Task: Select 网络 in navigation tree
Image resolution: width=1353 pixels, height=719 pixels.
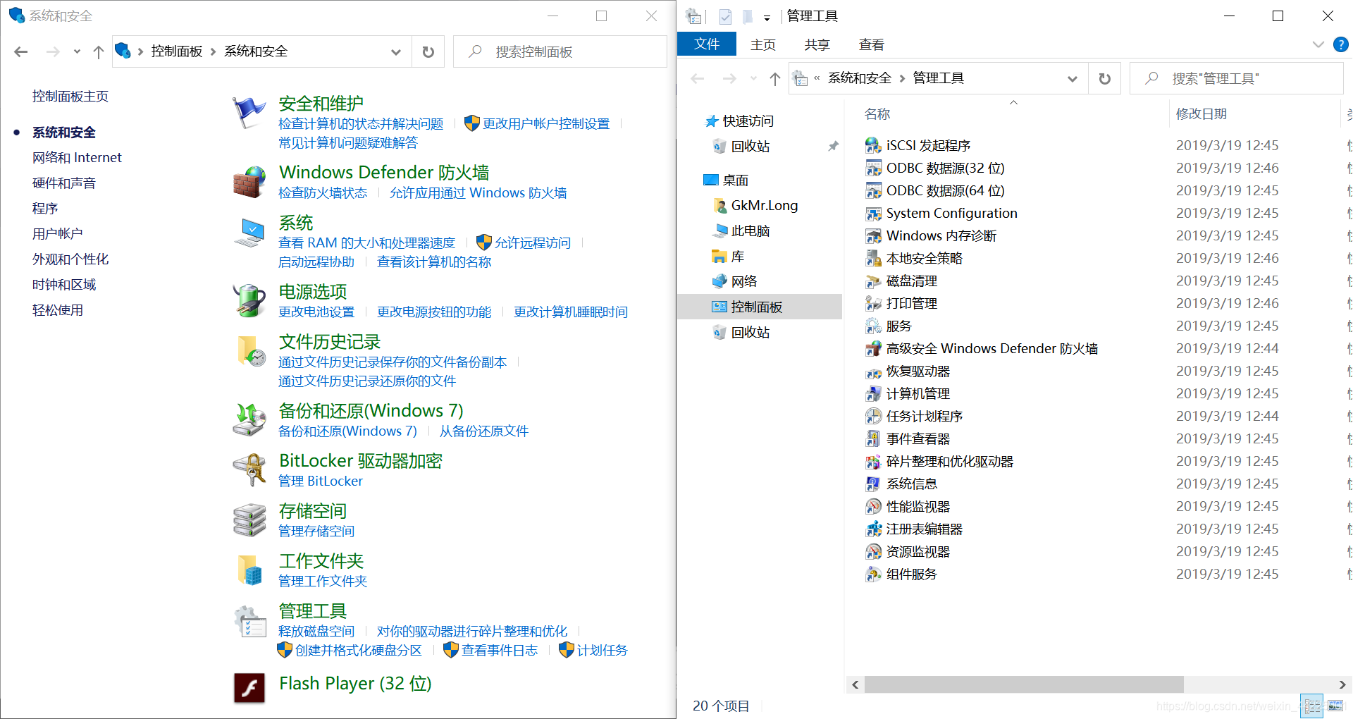Action: click(x=744, y=281)
